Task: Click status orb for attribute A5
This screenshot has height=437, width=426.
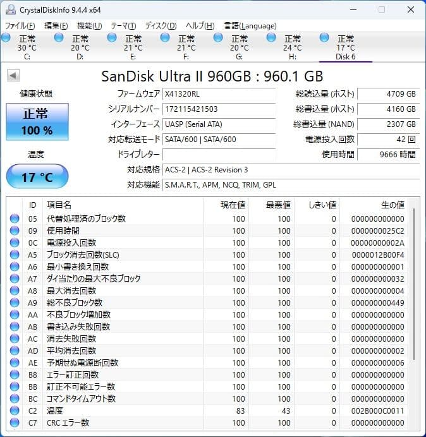Action: (15, 254)
